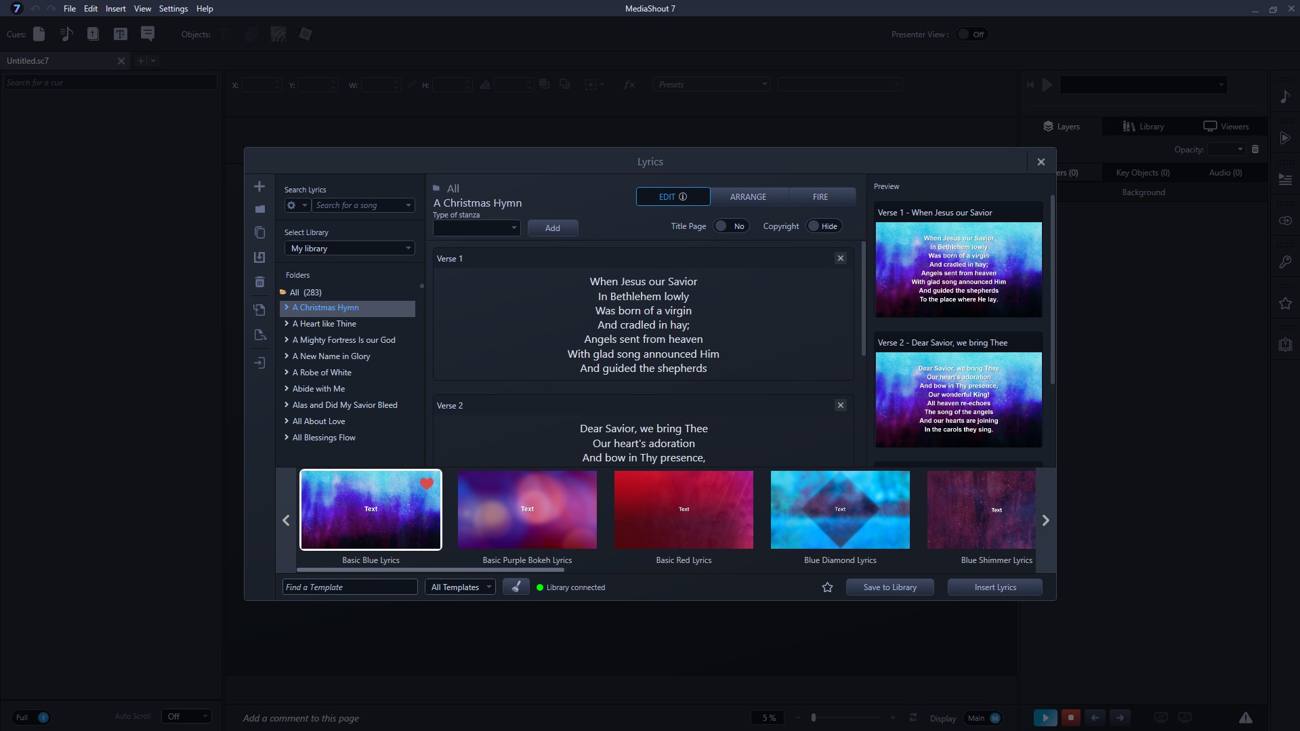Click the search settings gear icon
The height and width of the screenshot is (731, 1300).
[292, 205]
